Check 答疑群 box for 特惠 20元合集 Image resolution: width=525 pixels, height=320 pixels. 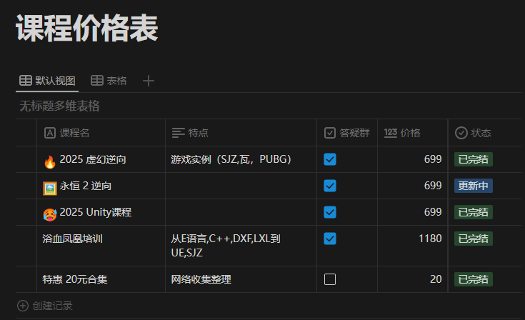tap(330, 279)
